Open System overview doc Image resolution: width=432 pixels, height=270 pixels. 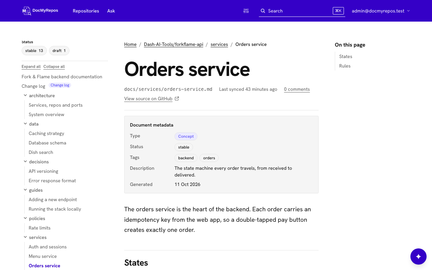47,114
